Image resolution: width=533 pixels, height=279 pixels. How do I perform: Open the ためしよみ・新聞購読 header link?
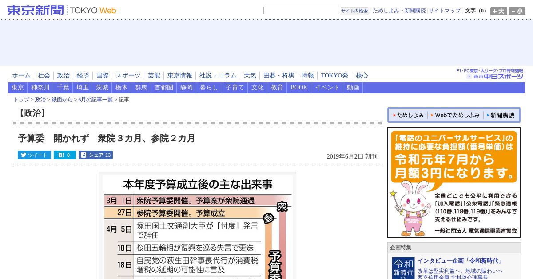[399, 11]
